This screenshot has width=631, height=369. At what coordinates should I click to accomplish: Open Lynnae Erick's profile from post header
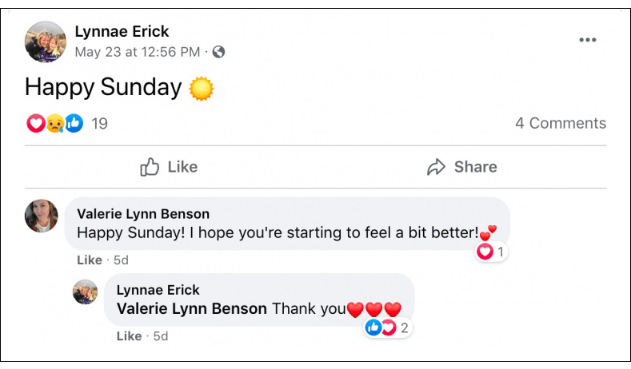point(122,31)
